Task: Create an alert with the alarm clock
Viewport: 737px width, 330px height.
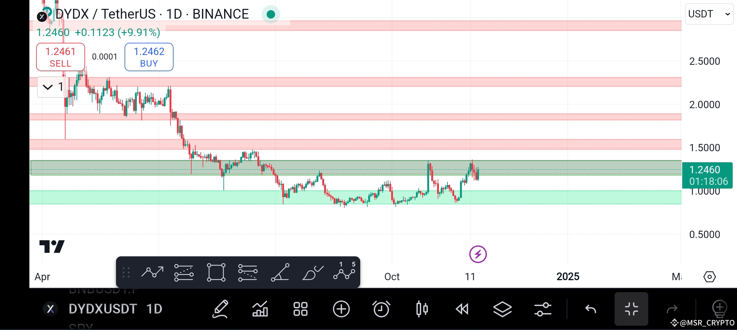Action: point(381,309)
